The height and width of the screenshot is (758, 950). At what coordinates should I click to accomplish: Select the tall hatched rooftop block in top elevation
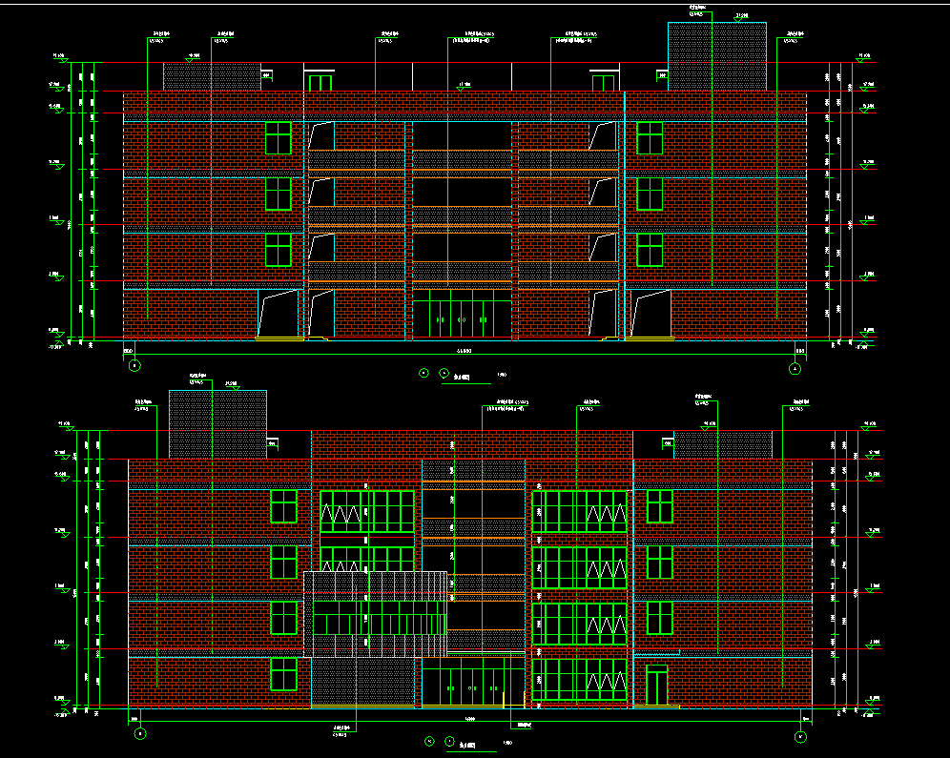[717, 55]
